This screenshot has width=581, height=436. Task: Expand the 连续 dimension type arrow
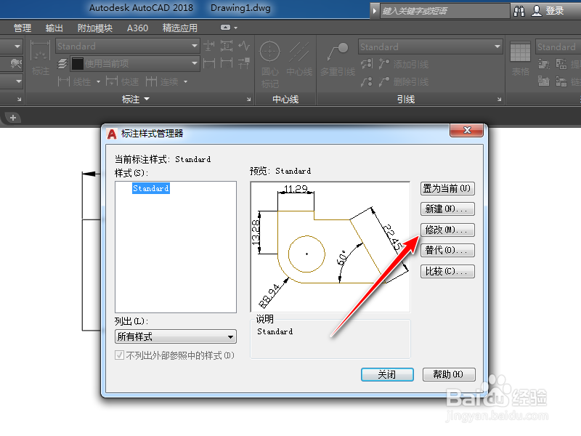(185, 81)
